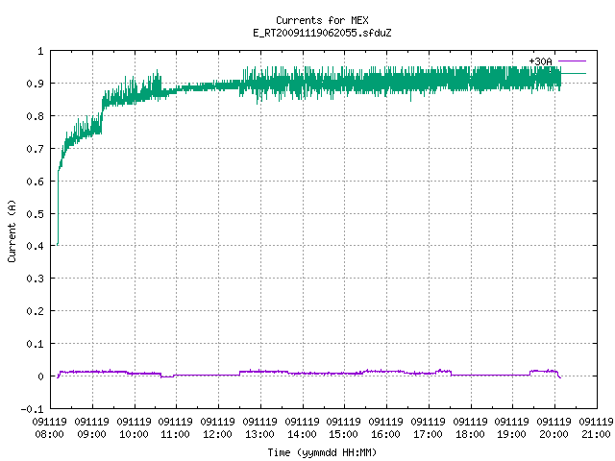Click the y-axis tick label "1"

40,51
